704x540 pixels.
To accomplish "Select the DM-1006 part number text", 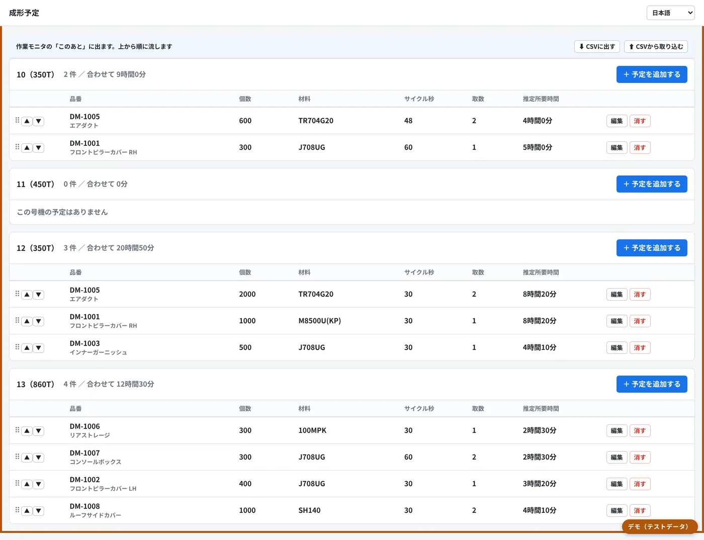I will [84, 426].
